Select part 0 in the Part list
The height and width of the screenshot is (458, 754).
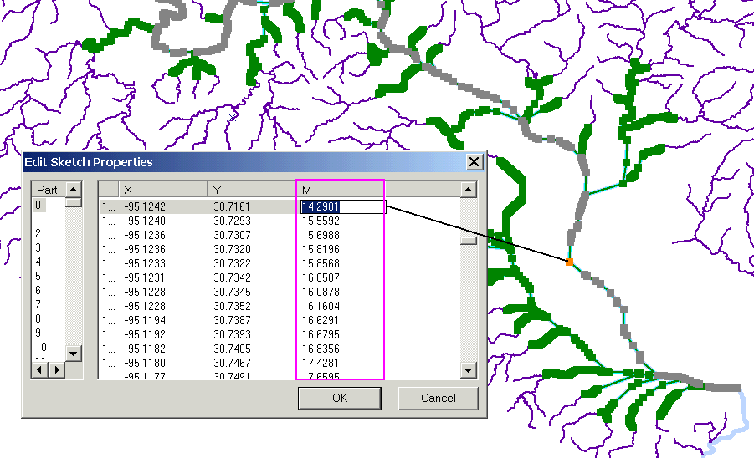[38, 205]
